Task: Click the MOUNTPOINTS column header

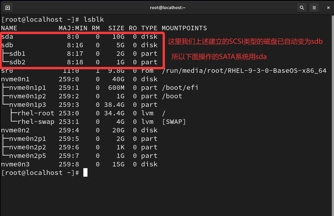Action: (x=184, y=28)
